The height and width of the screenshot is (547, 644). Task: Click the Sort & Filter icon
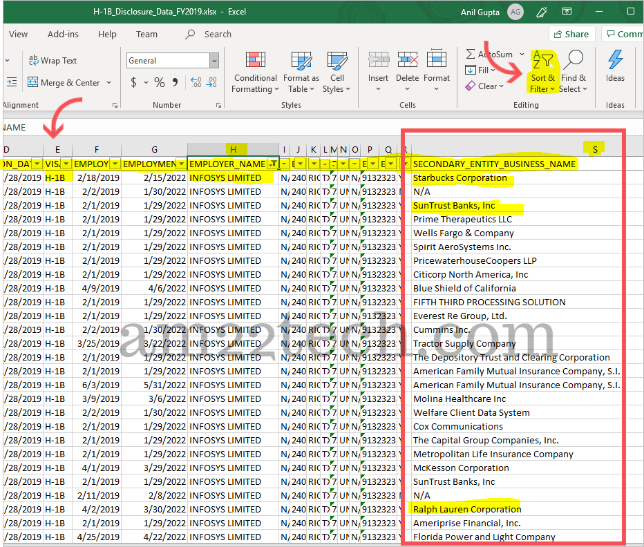coord(542,61)
